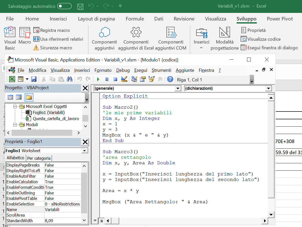This screenshot has height=227, width=302.
Task: Open the Project Explorer toolbar icon
Action: (134, 79)
